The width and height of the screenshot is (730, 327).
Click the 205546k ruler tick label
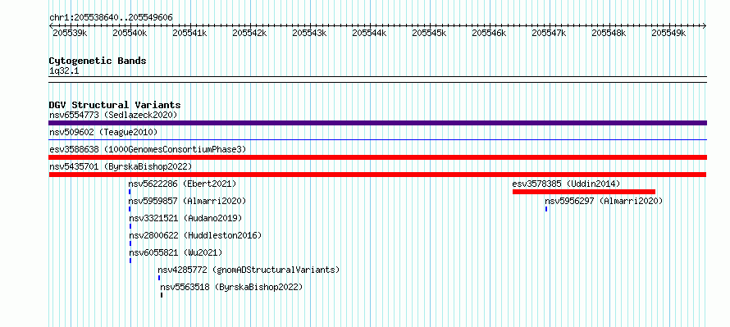[490, 33]
